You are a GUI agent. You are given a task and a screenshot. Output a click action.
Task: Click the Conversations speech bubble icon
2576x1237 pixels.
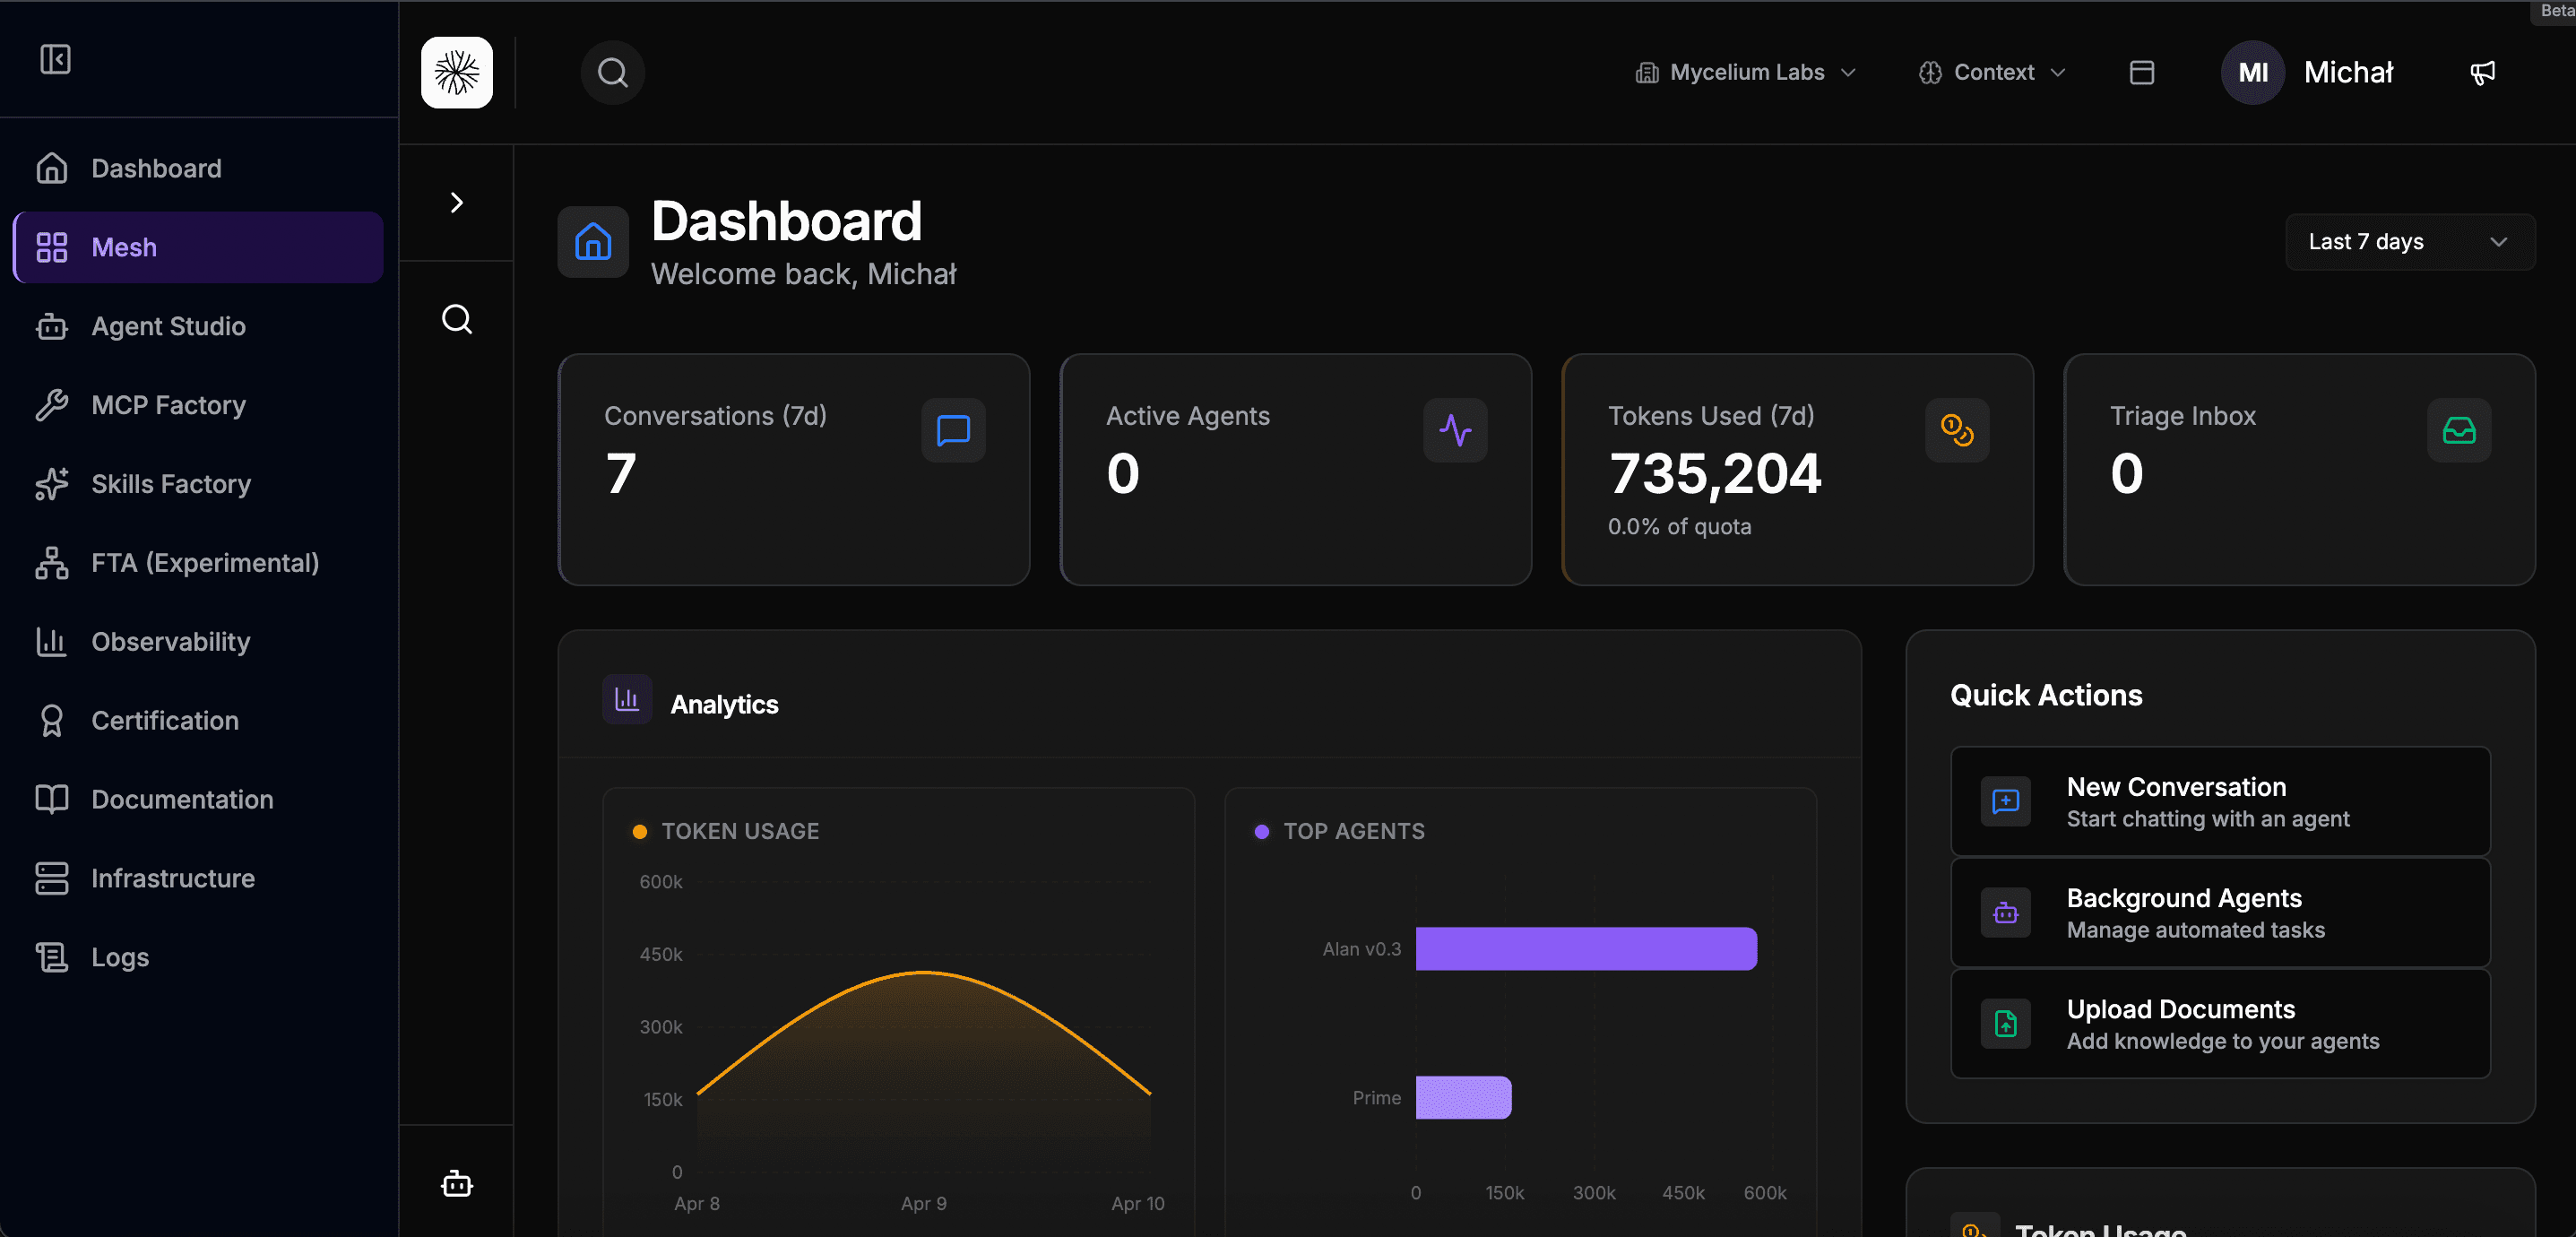point(952,430)
